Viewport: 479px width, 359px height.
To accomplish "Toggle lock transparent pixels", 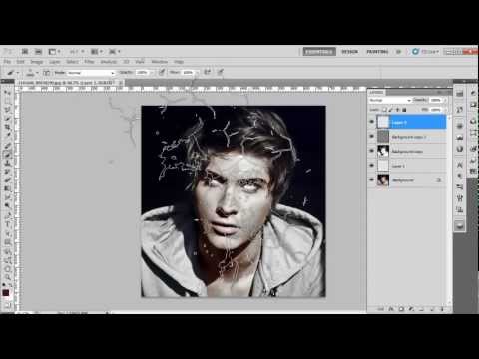I will pyautogui.click(x=384, y=110).
